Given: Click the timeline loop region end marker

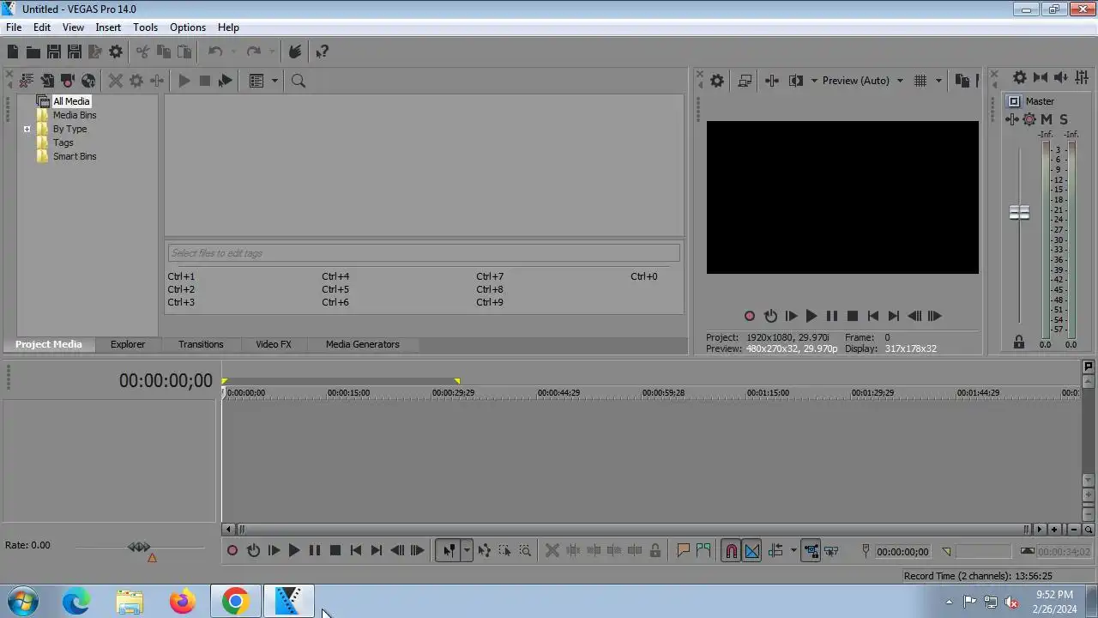Looking at the screenshot, I should 457,381.
